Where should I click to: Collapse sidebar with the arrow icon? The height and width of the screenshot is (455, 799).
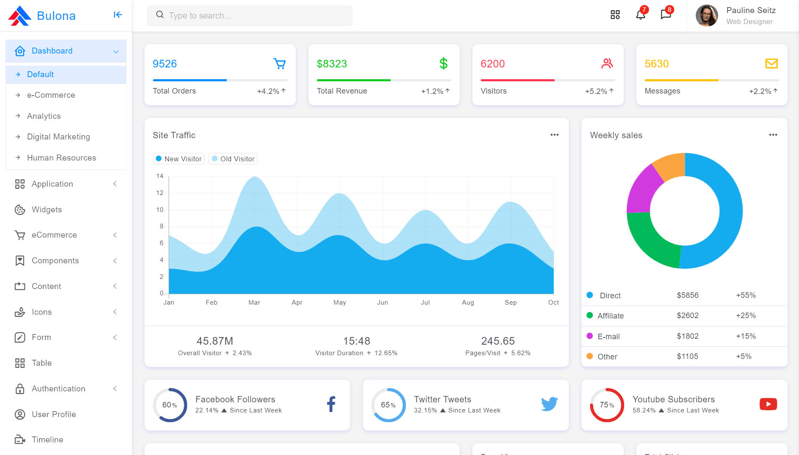[x=118, y=15]
